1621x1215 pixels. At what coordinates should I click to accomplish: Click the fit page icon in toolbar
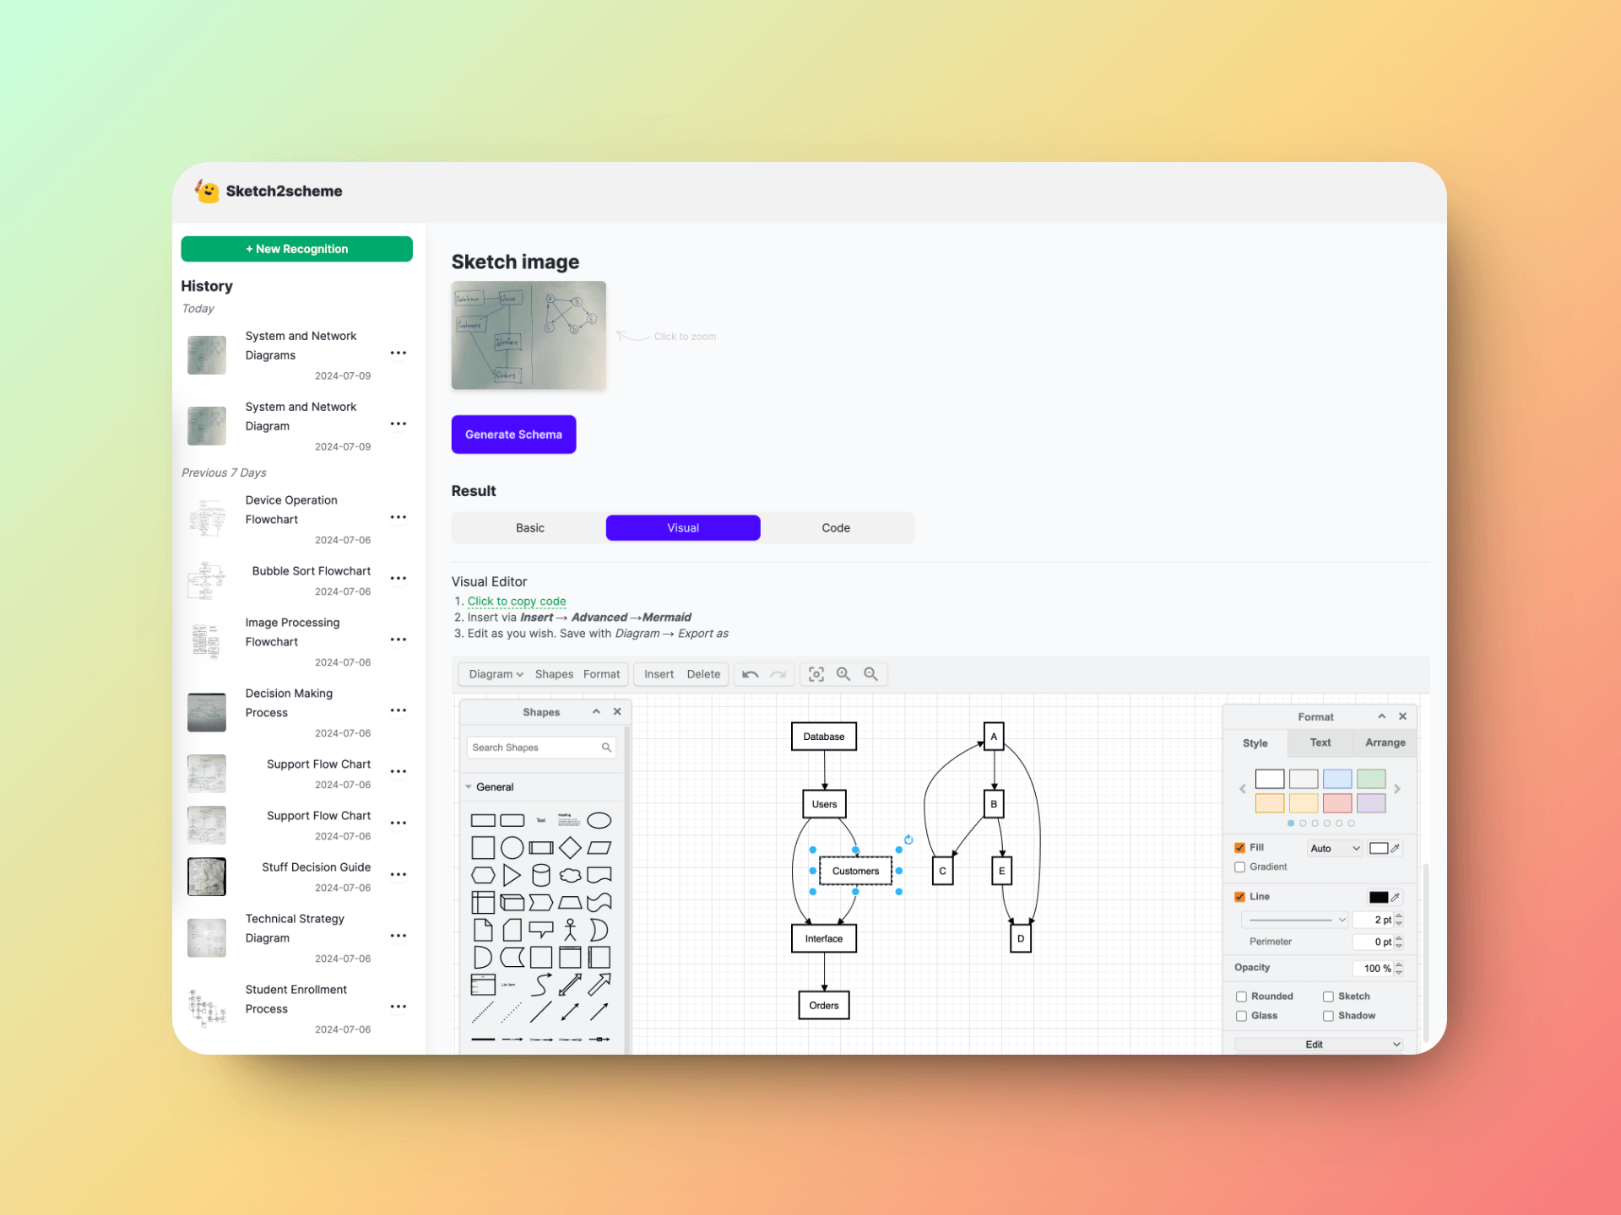(816, 674)
